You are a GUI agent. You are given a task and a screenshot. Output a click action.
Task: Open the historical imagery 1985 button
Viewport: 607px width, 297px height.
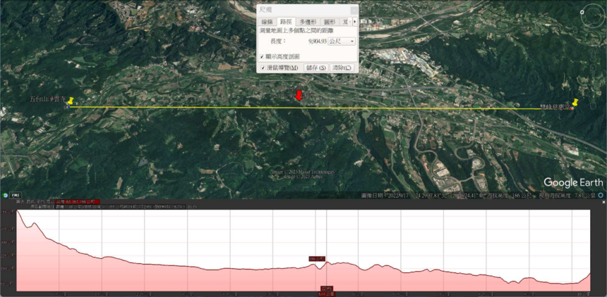point(16,195)
